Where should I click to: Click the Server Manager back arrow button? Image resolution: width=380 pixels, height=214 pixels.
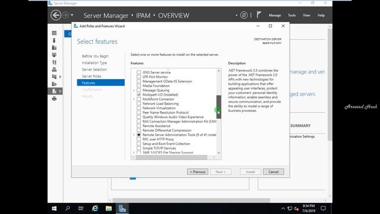pos(56,15)
